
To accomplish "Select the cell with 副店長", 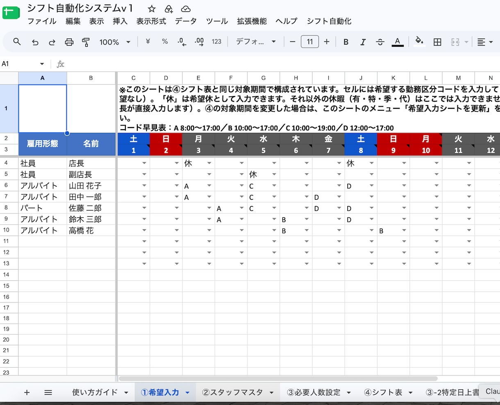I will 91,174.
